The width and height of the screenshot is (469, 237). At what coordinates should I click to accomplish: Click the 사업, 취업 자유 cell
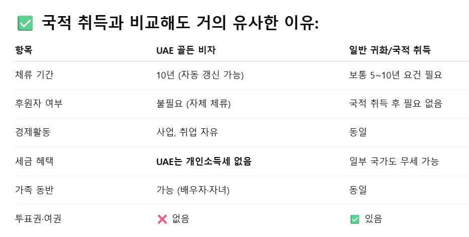(x=187, y=132)
